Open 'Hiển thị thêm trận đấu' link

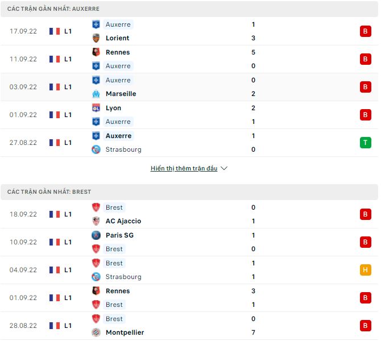point(184,169)
